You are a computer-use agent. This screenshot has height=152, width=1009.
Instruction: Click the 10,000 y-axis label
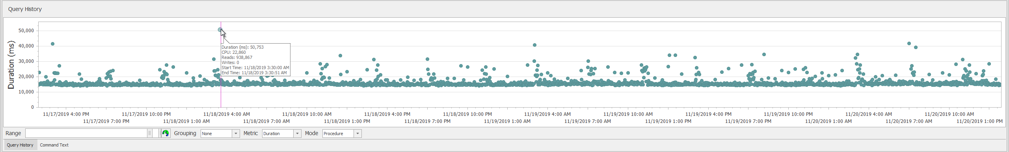point(26,92)
